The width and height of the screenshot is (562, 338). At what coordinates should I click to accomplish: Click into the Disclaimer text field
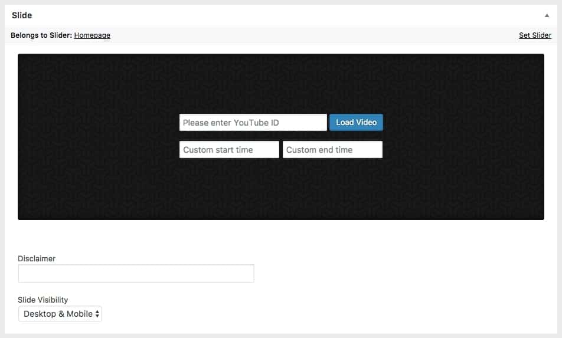pyautogui.click(x=136, y=274)
